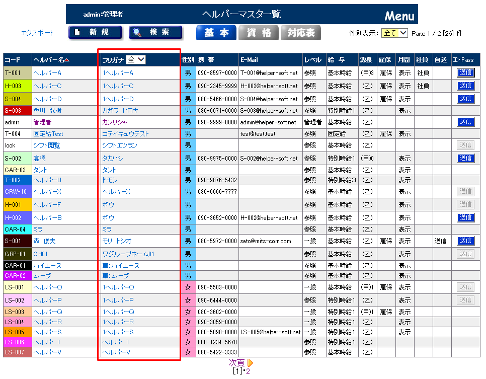The height and width of the screenshot is (379, 486).
Task: Click the red S-003 code cell
Action: click(x=17, y=110)
